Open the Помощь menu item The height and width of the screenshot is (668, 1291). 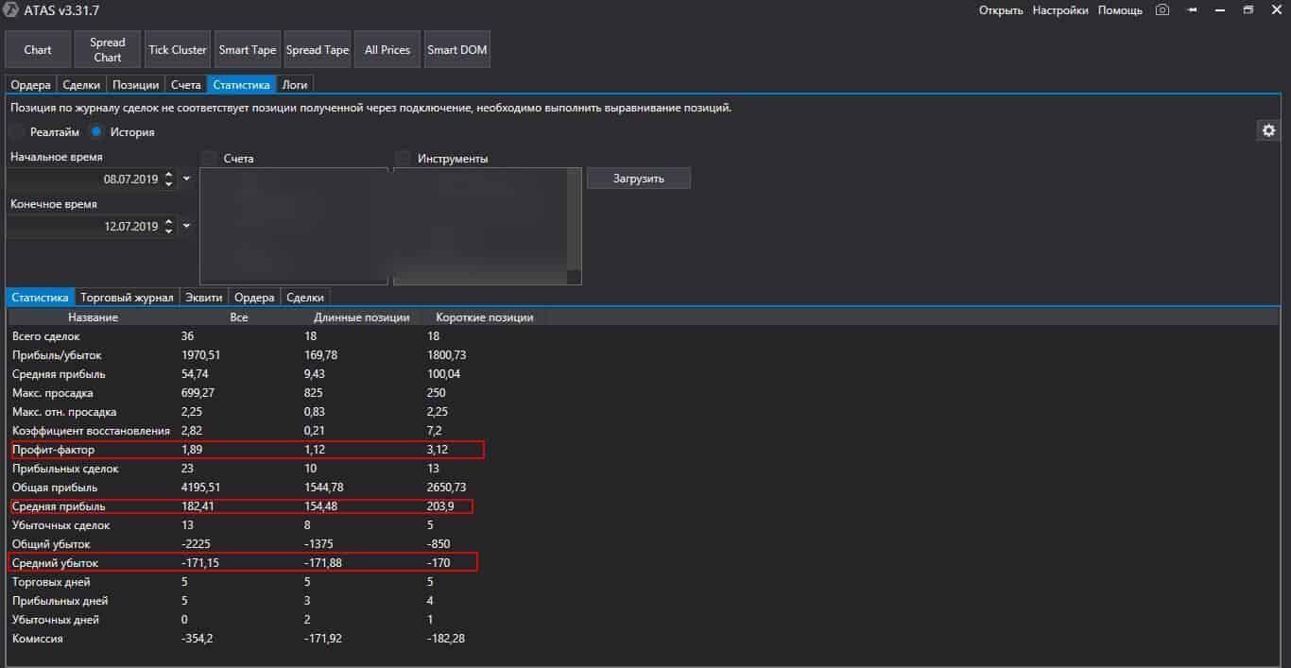tap(1120, 9)
